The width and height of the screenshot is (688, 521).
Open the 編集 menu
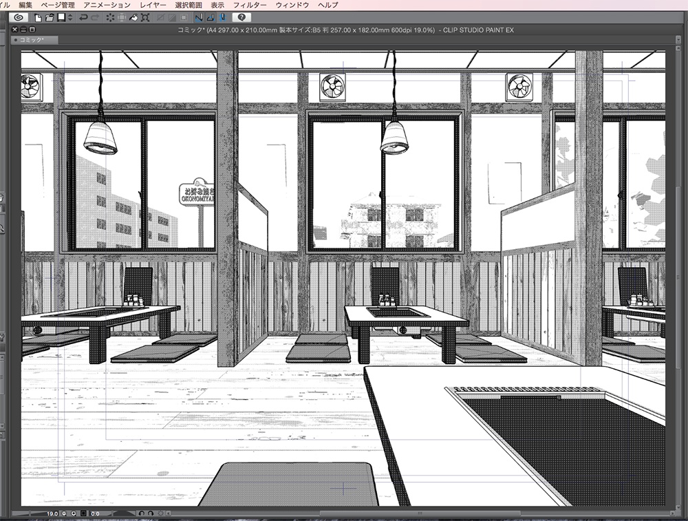coord(25,5)
